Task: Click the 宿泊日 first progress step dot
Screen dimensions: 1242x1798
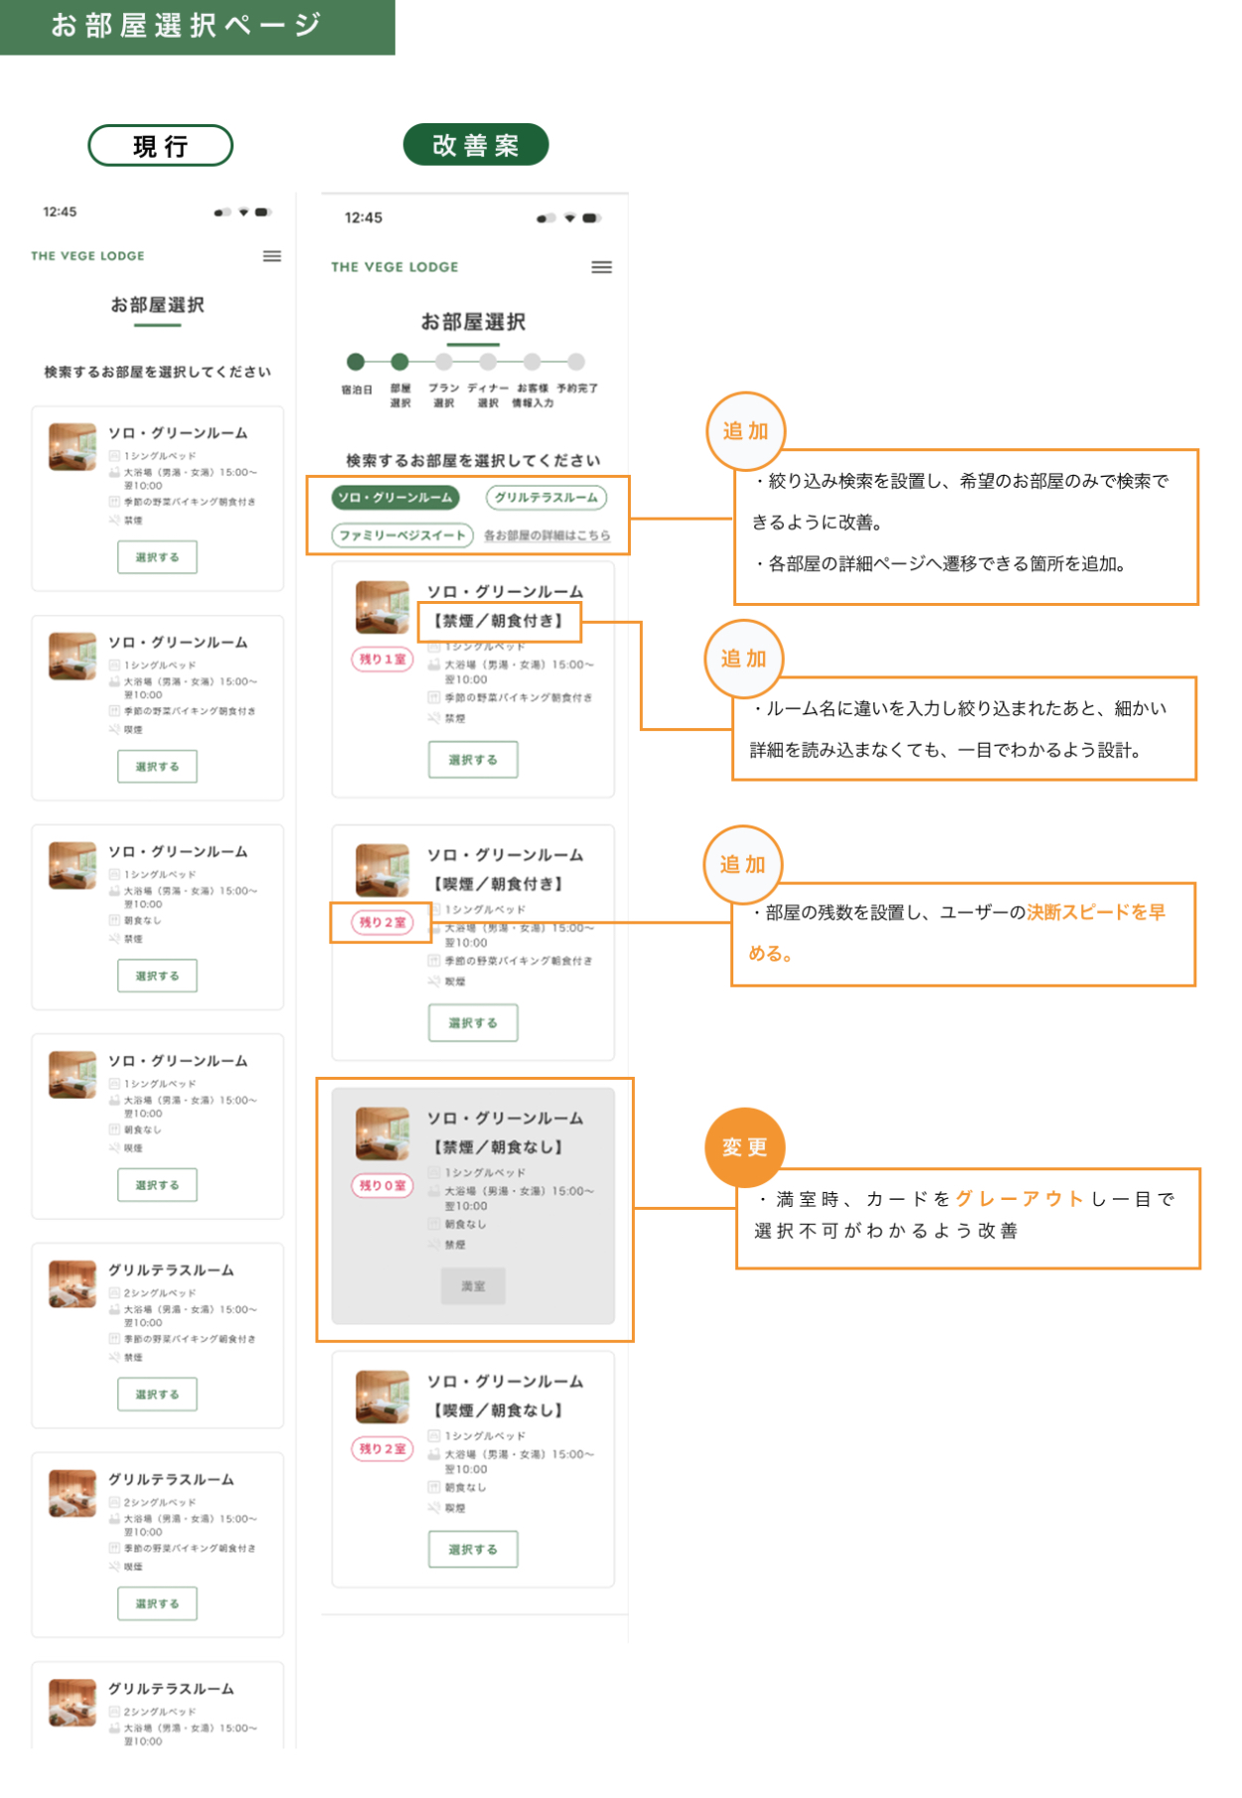Action: [x=356, y=362]
